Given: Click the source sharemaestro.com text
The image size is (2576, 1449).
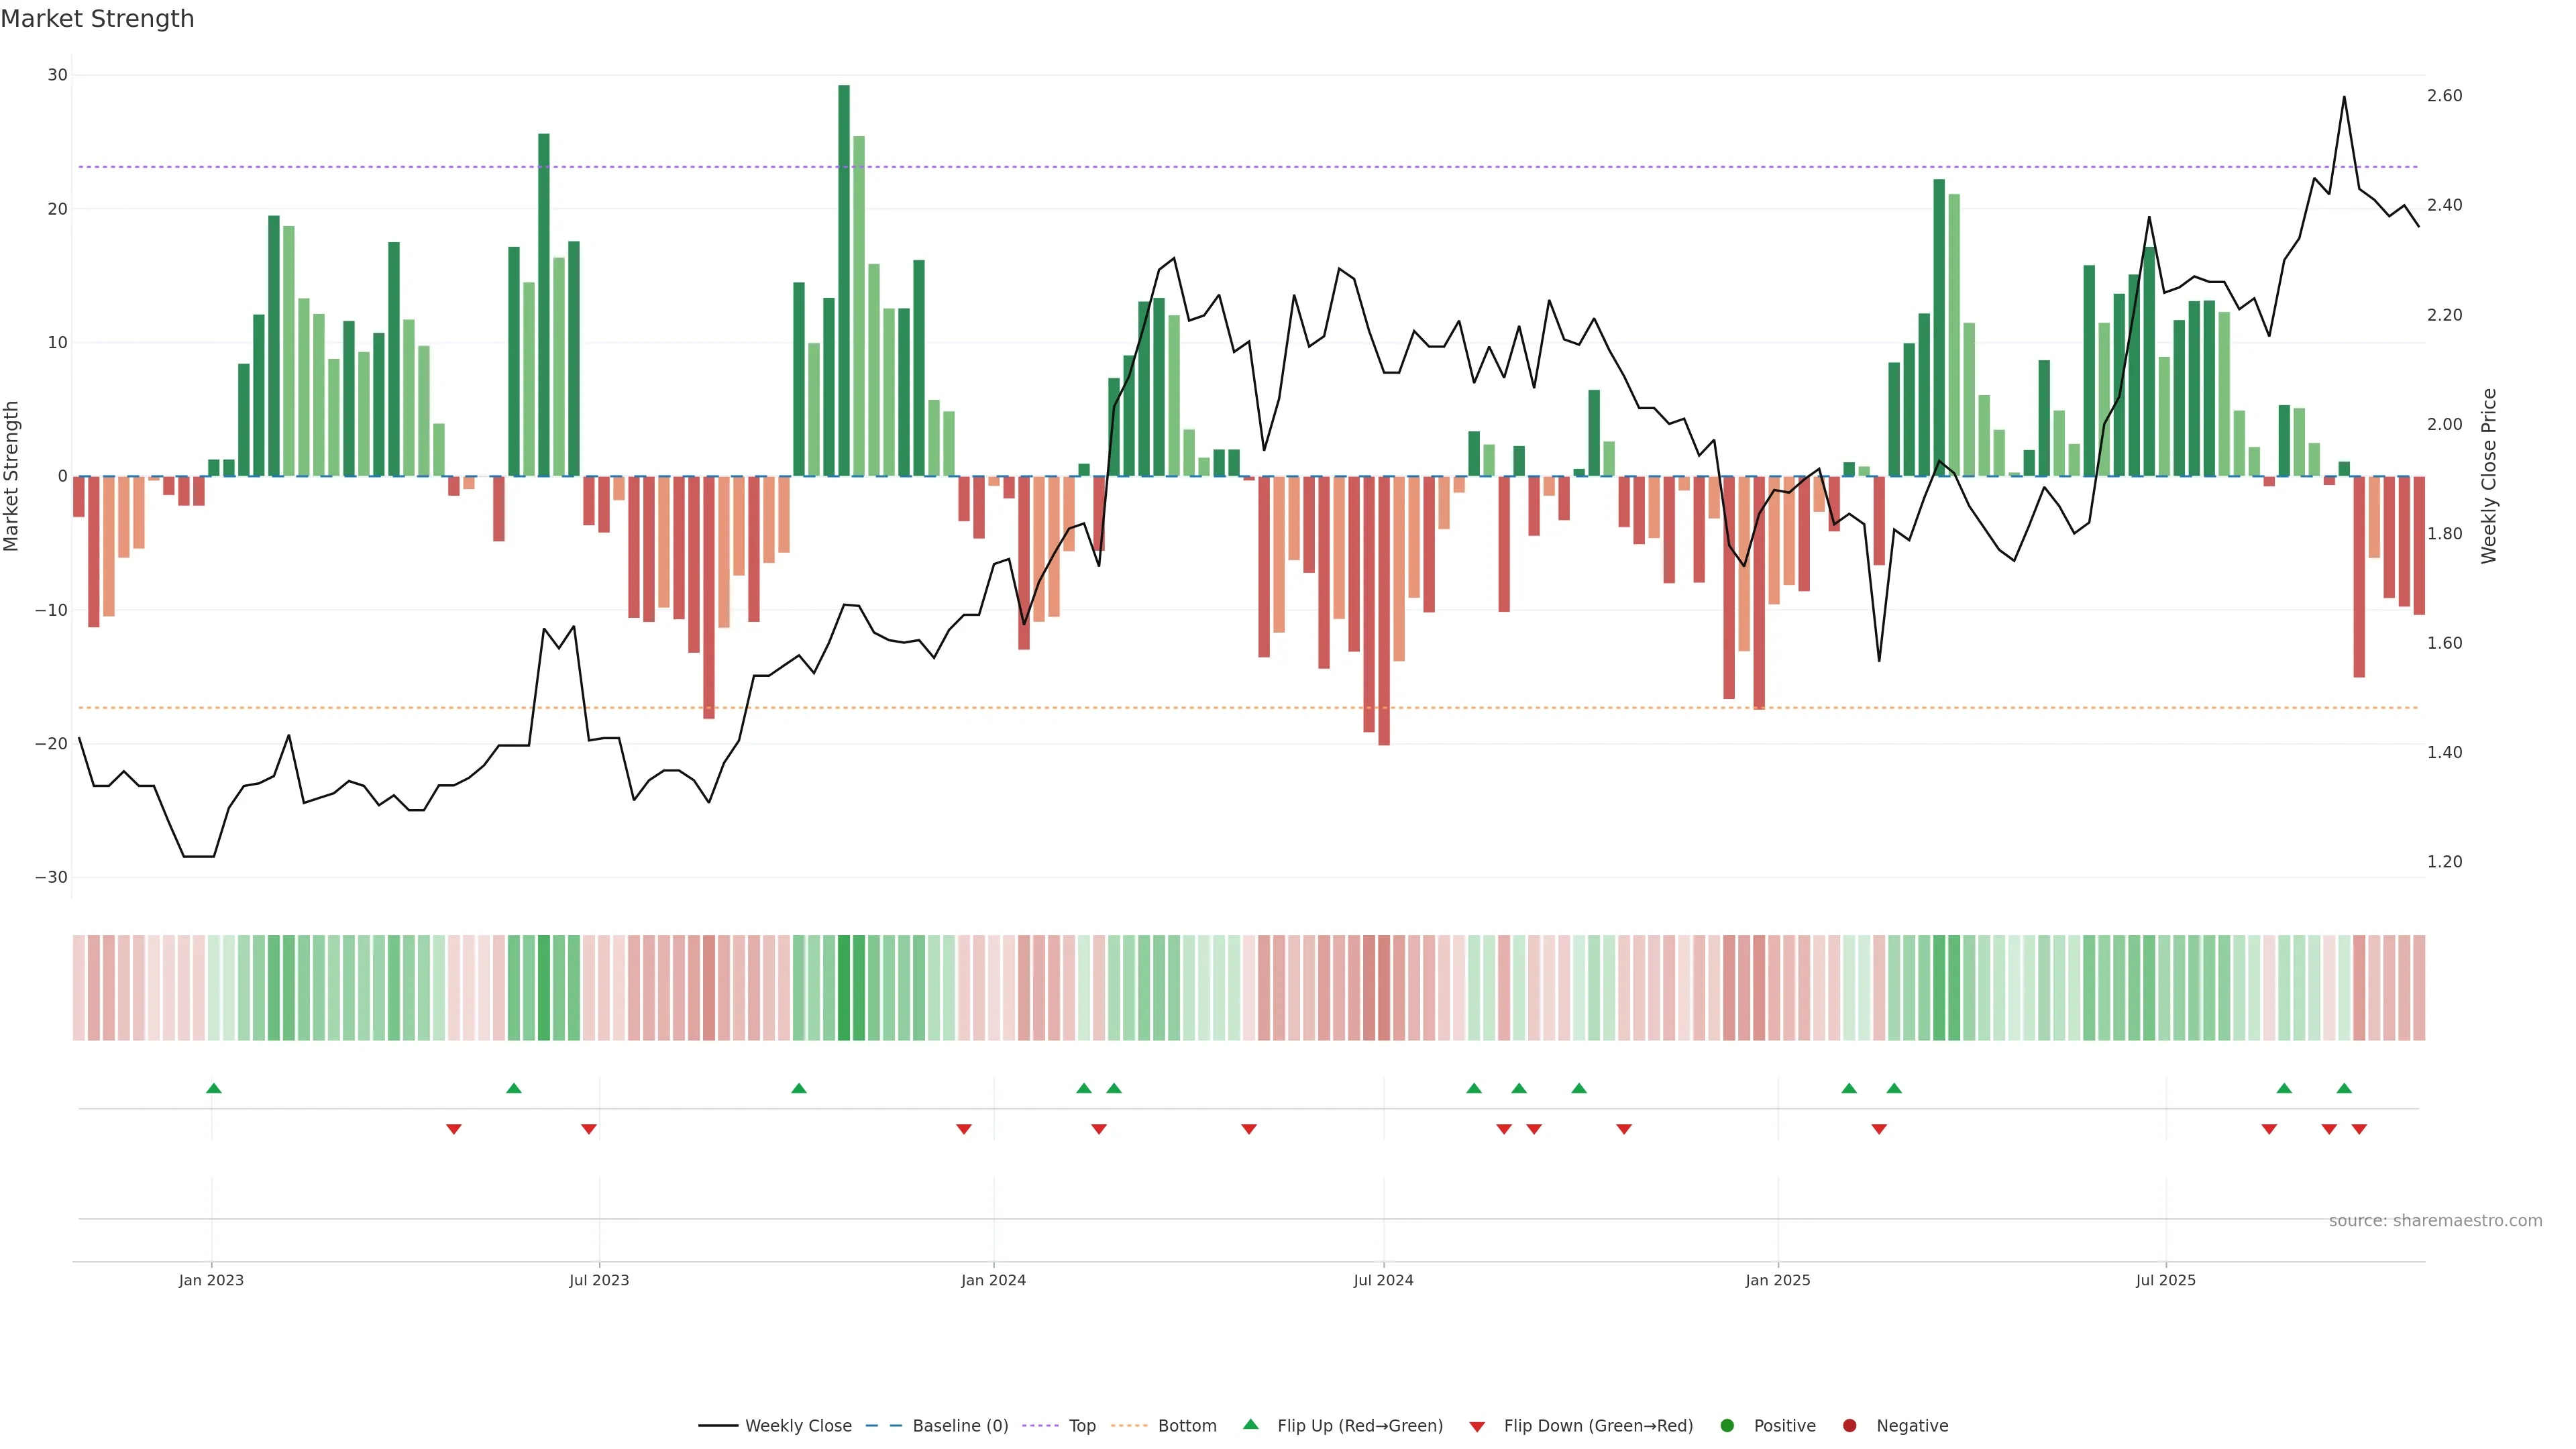Looking at the screenshot, I should [2435, 1221].
